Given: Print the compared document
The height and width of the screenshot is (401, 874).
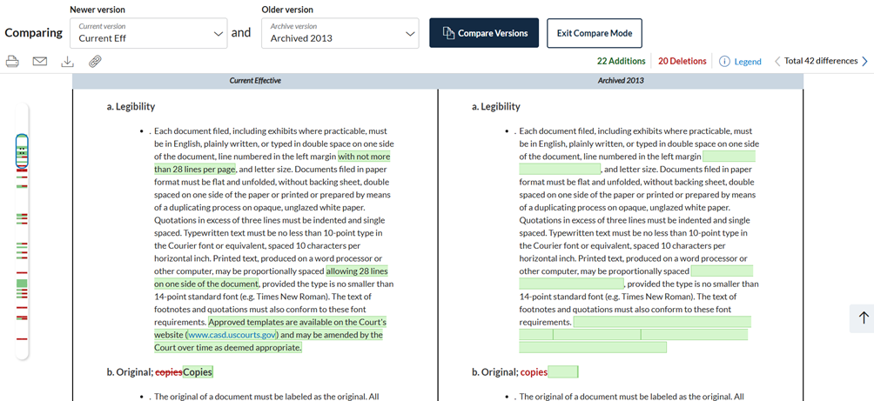Looking at the screenshot, I should pyautogui.click(x=13, y=61).
